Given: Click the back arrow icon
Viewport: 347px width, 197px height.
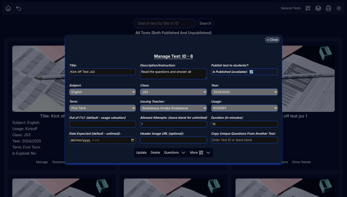Looking at the screenshot, I should pyautogui.click(x=19, y=8).
